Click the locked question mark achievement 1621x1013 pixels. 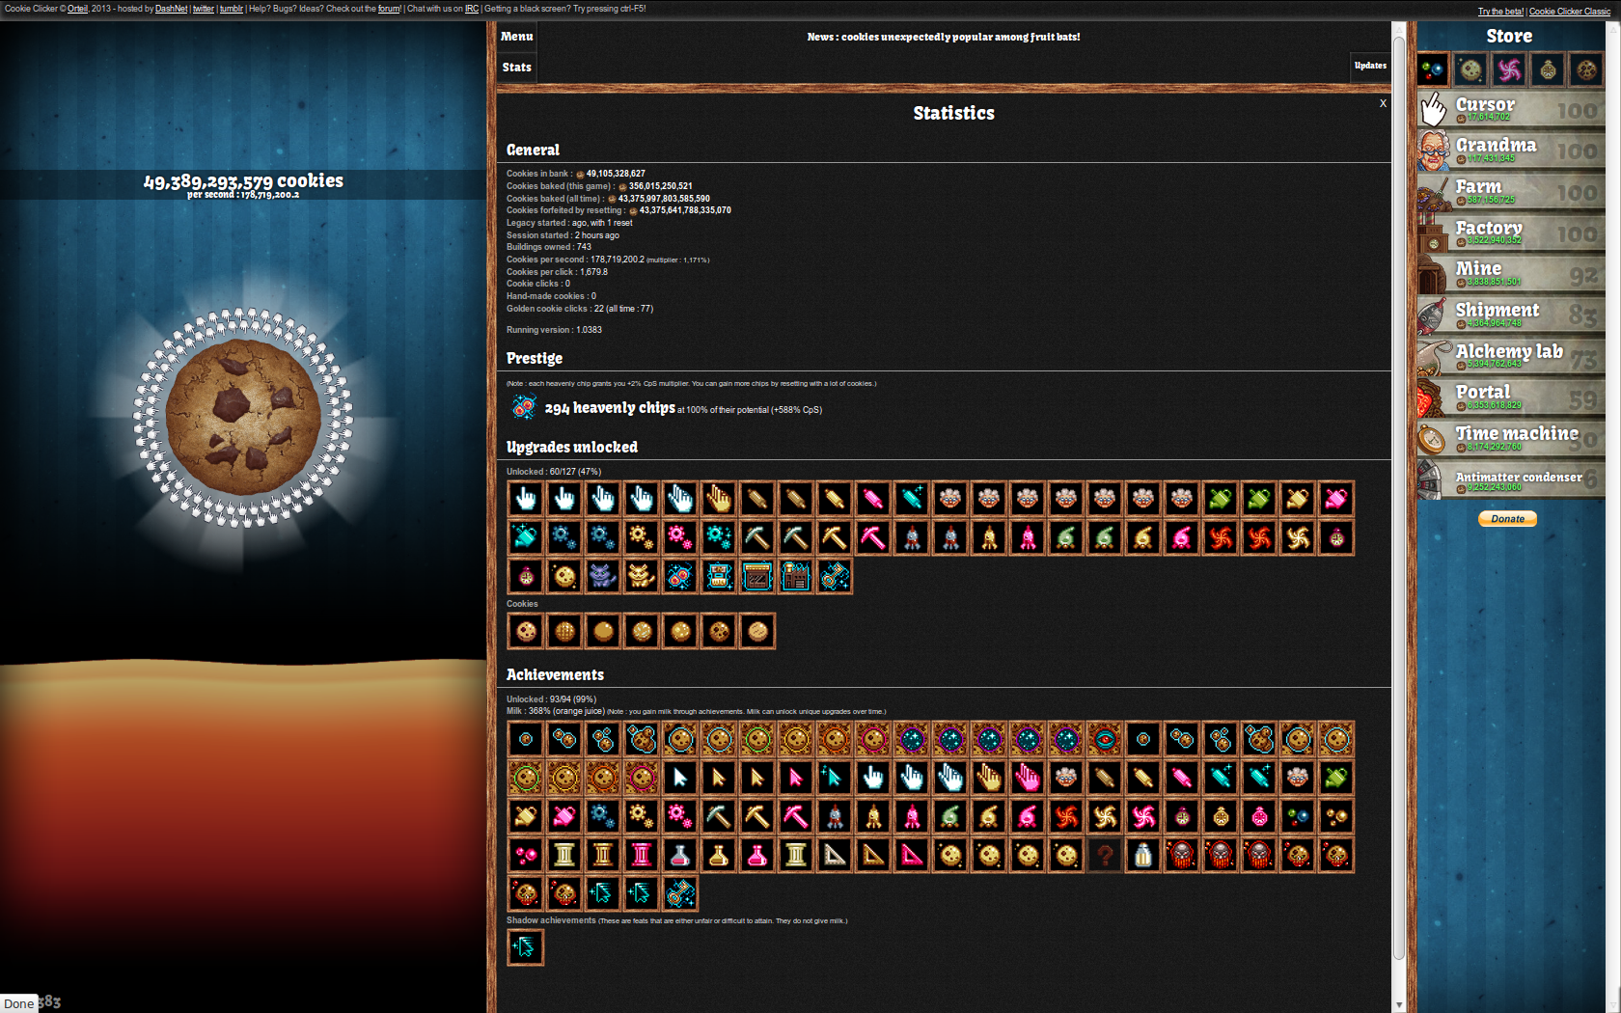point(1105,855)
